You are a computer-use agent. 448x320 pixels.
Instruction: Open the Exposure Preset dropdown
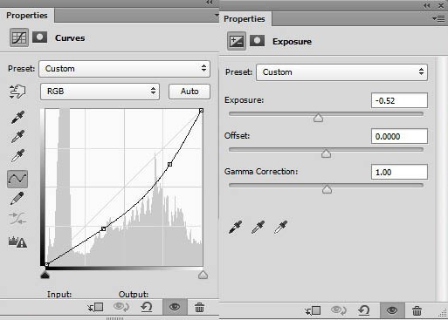pos(341,72)
